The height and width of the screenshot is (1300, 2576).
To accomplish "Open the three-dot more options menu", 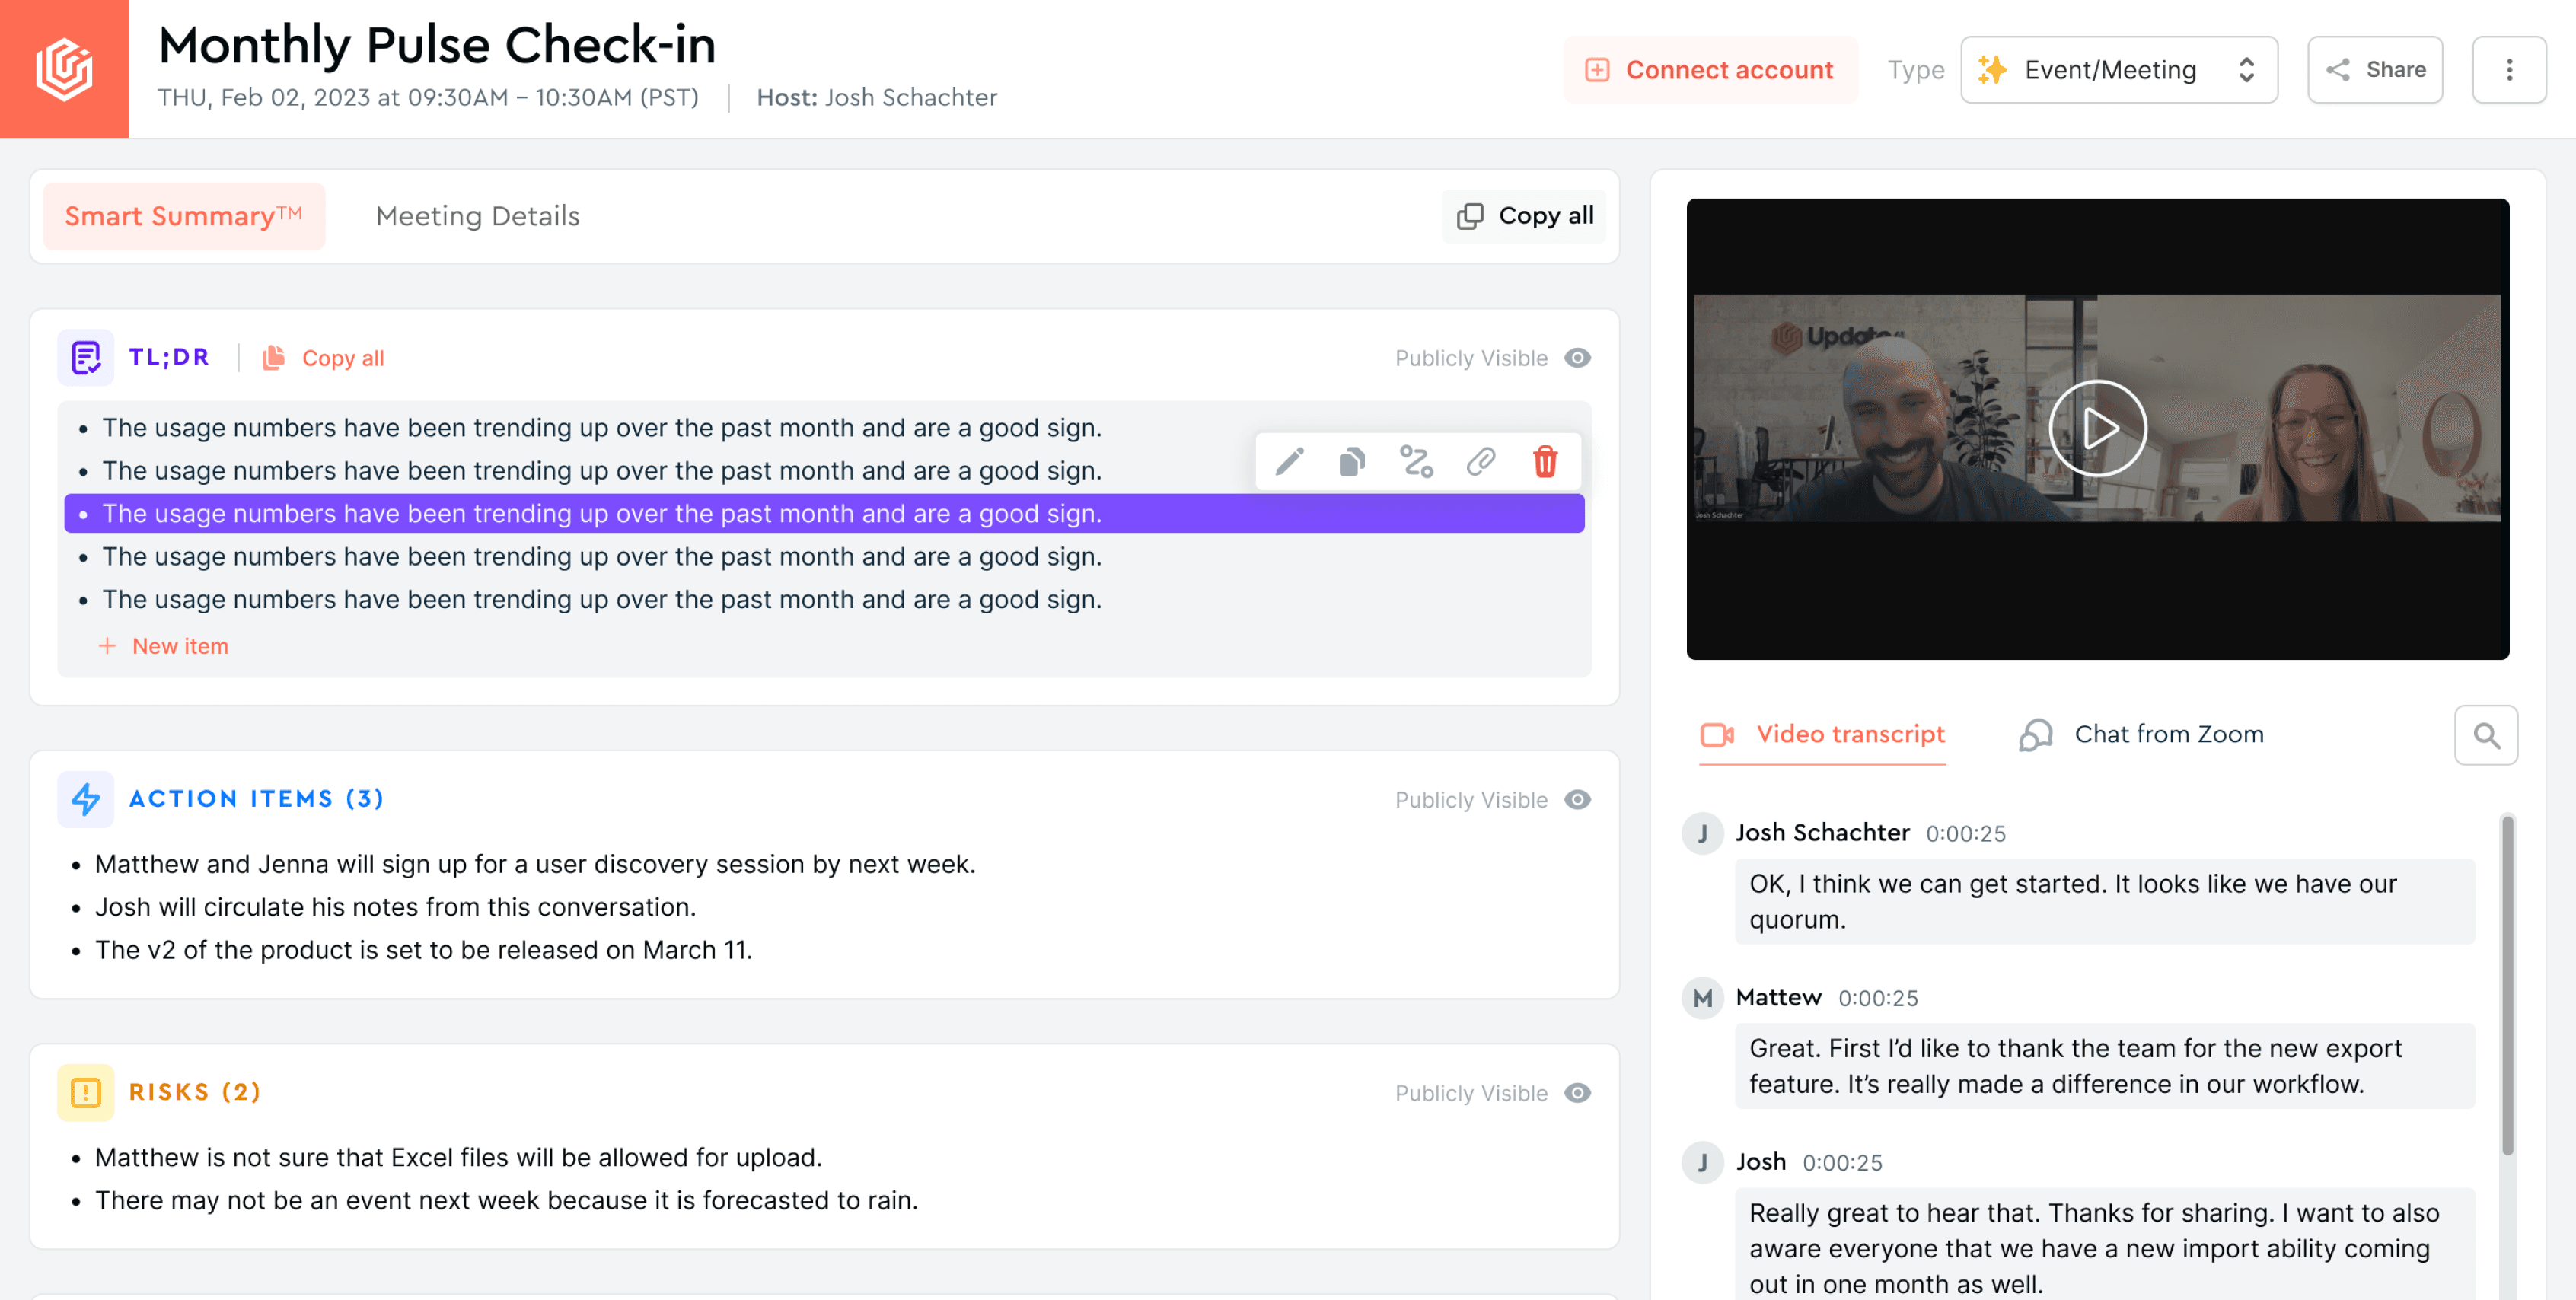I will [2508, 70].
